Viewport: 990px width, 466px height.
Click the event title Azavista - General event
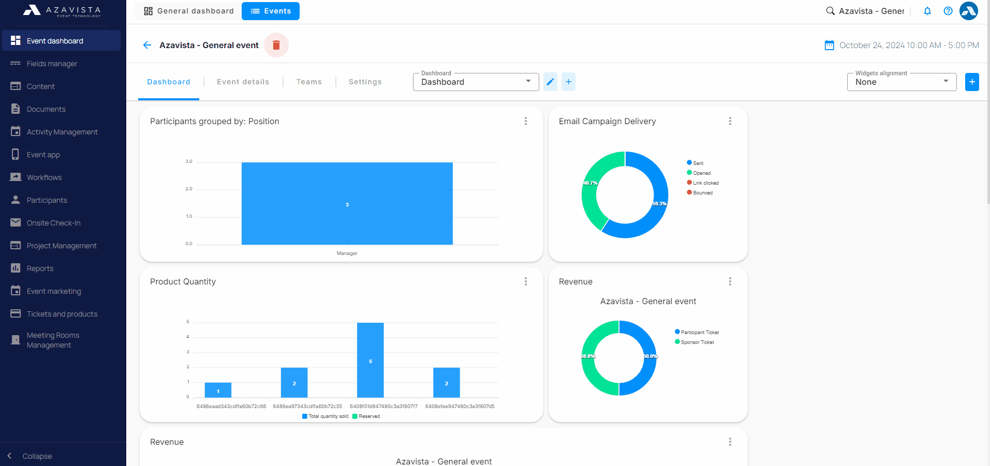(x=209, y=45)
